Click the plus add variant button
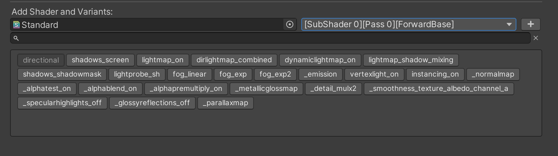Screen dimensions: 558x156 [x=531, y=24]
